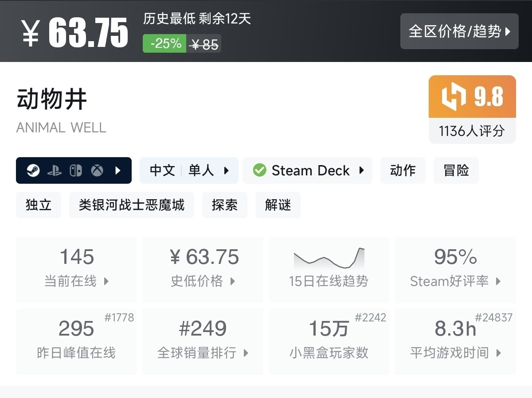Screen dimensions: 532x398
Task: Click the green Steam Deck verified checkmark
Action: (x=259, y=170)
